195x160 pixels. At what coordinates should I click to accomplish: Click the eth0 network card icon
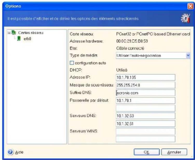tap(19, 39)
